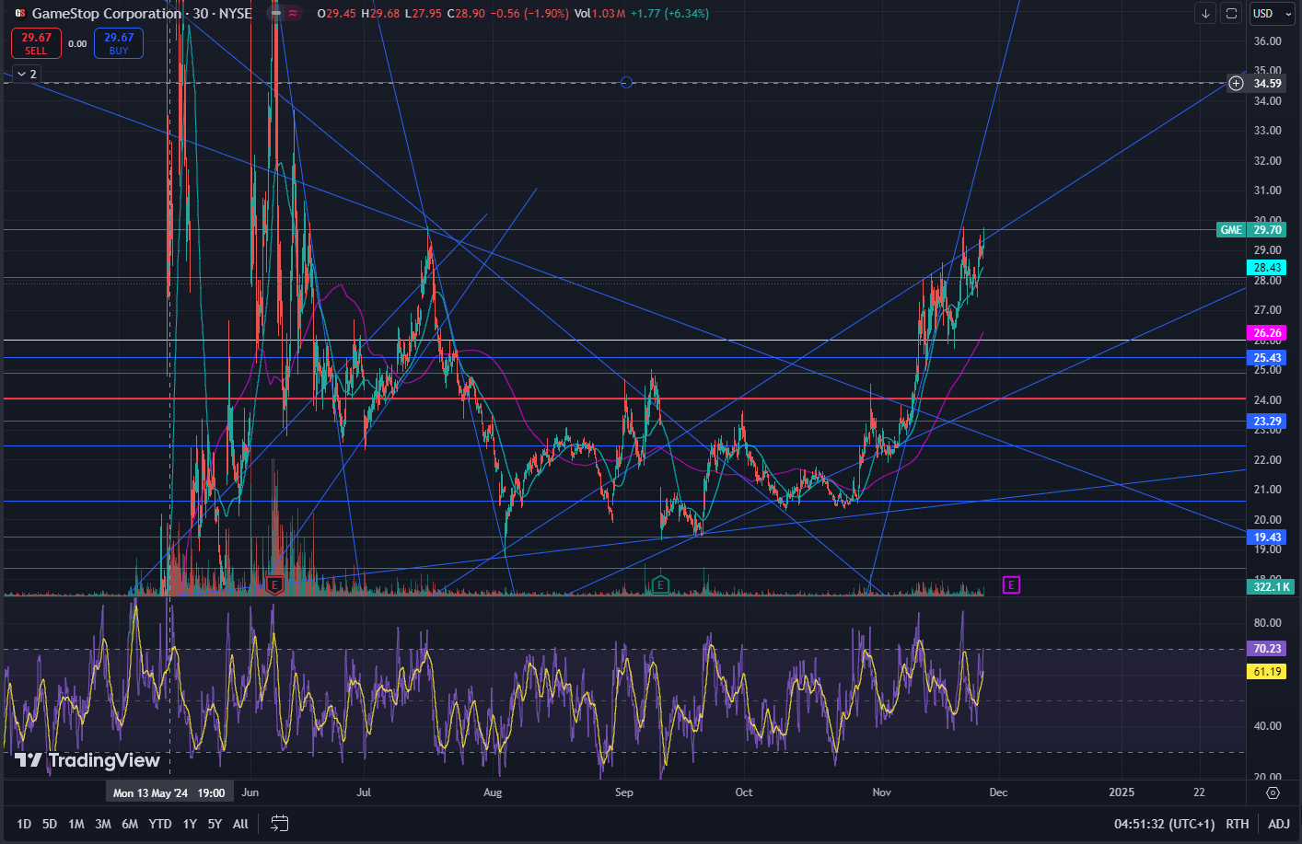The width and height of the screenshot is (1302, 844).
Task: Click the red earnings E marker in June
Action: pos(274,584)
